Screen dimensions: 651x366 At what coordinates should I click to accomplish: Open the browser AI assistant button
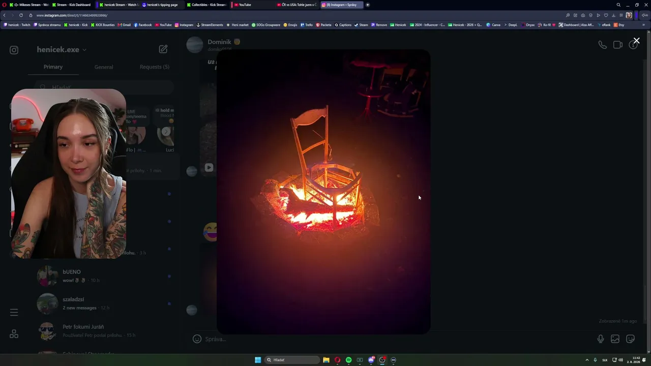coord(644,15)
